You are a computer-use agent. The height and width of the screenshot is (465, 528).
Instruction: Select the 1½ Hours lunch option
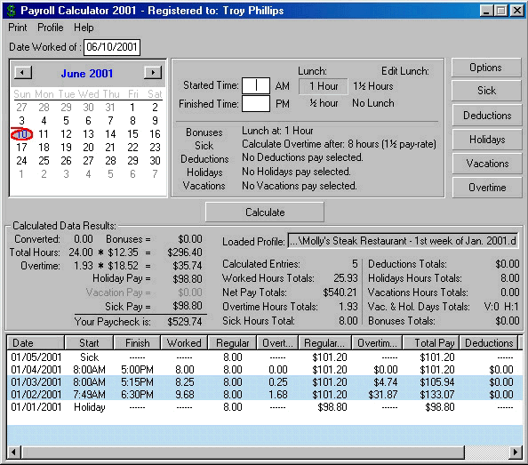373,86
